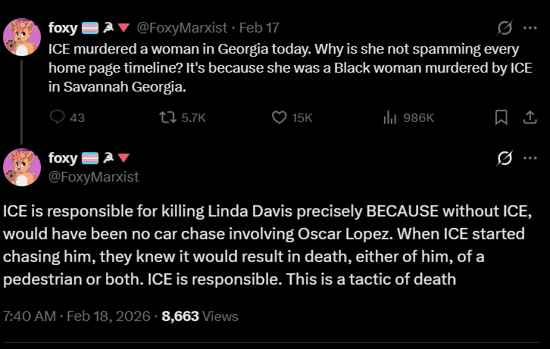Click the foxy display name on second tweet
The image size is (550, 349).
(x=63, y=158)
